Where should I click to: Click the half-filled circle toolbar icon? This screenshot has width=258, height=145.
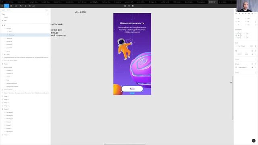(133, 6)
